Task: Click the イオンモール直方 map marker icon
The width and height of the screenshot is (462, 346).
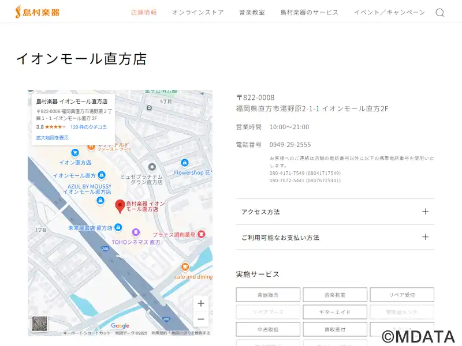Action: (102, 175)
